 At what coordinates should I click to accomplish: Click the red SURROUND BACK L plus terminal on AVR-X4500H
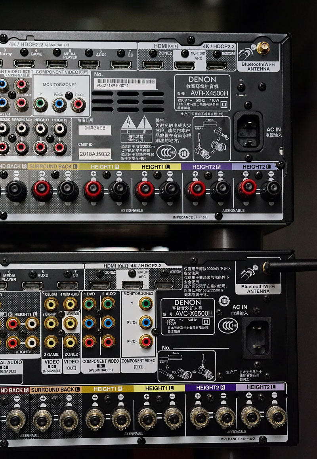[x=42, y=190]
